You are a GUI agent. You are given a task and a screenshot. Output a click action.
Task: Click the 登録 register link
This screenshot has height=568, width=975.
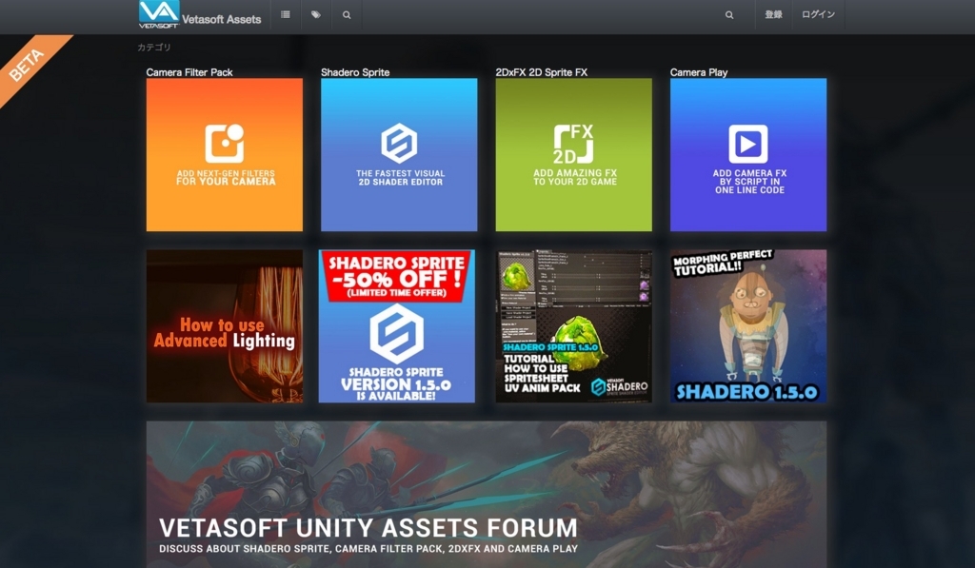pyautogui.click(x=773, y=14)
